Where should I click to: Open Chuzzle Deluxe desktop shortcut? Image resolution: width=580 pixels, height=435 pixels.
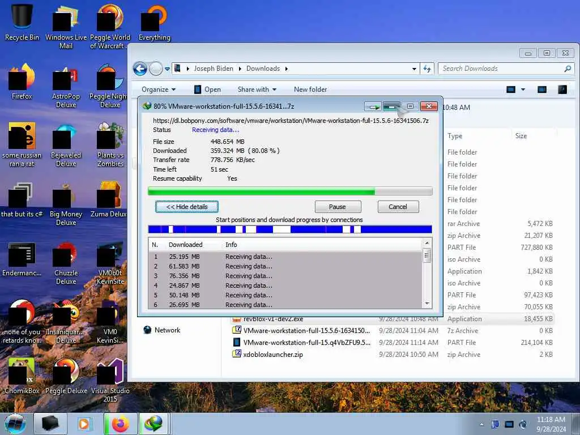click(x=66, y=263)
